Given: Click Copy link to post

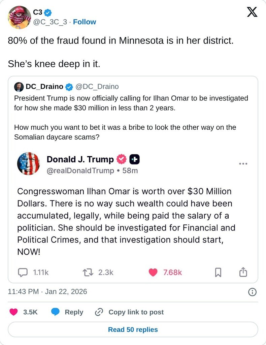Looking at the screenshot, I should [129, 312].
